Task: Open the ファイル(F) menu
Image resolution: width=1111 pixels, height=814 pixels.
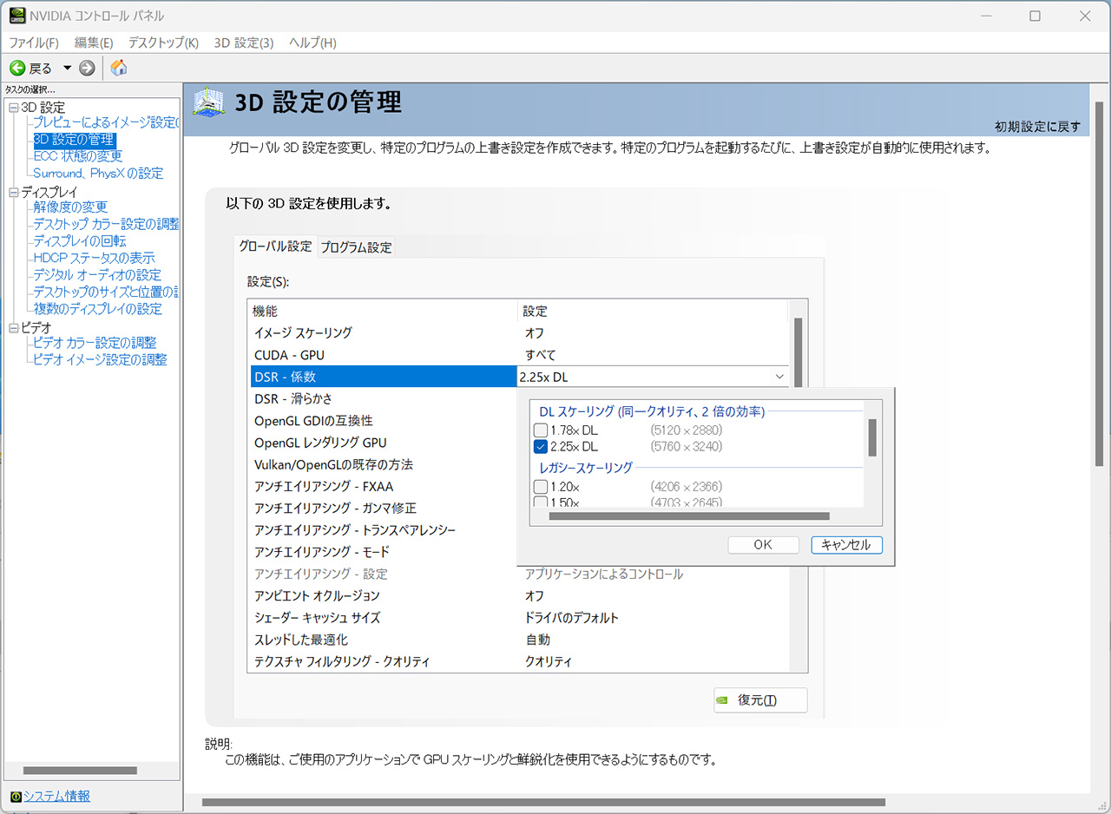Action: (34, 43)
